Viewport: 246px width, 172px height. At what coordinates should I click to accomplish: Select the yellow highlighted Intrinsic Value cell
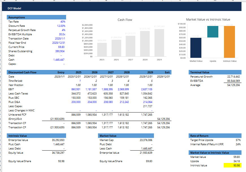[232, 166]
